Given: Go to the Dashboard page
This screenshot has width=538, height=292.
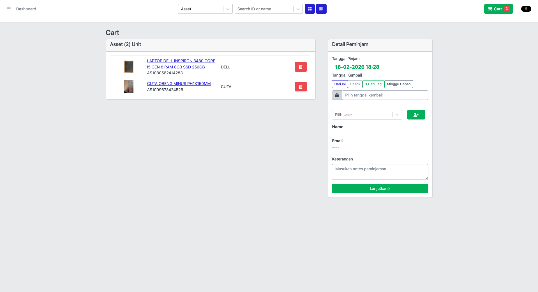Looking at the screenshot, I should pyautogui.click(x=26, y=9).
